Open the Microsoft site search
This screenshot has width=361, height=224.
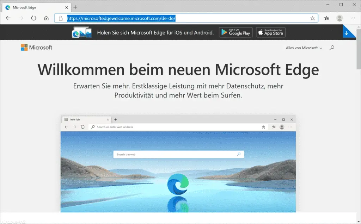click(332, 48)
